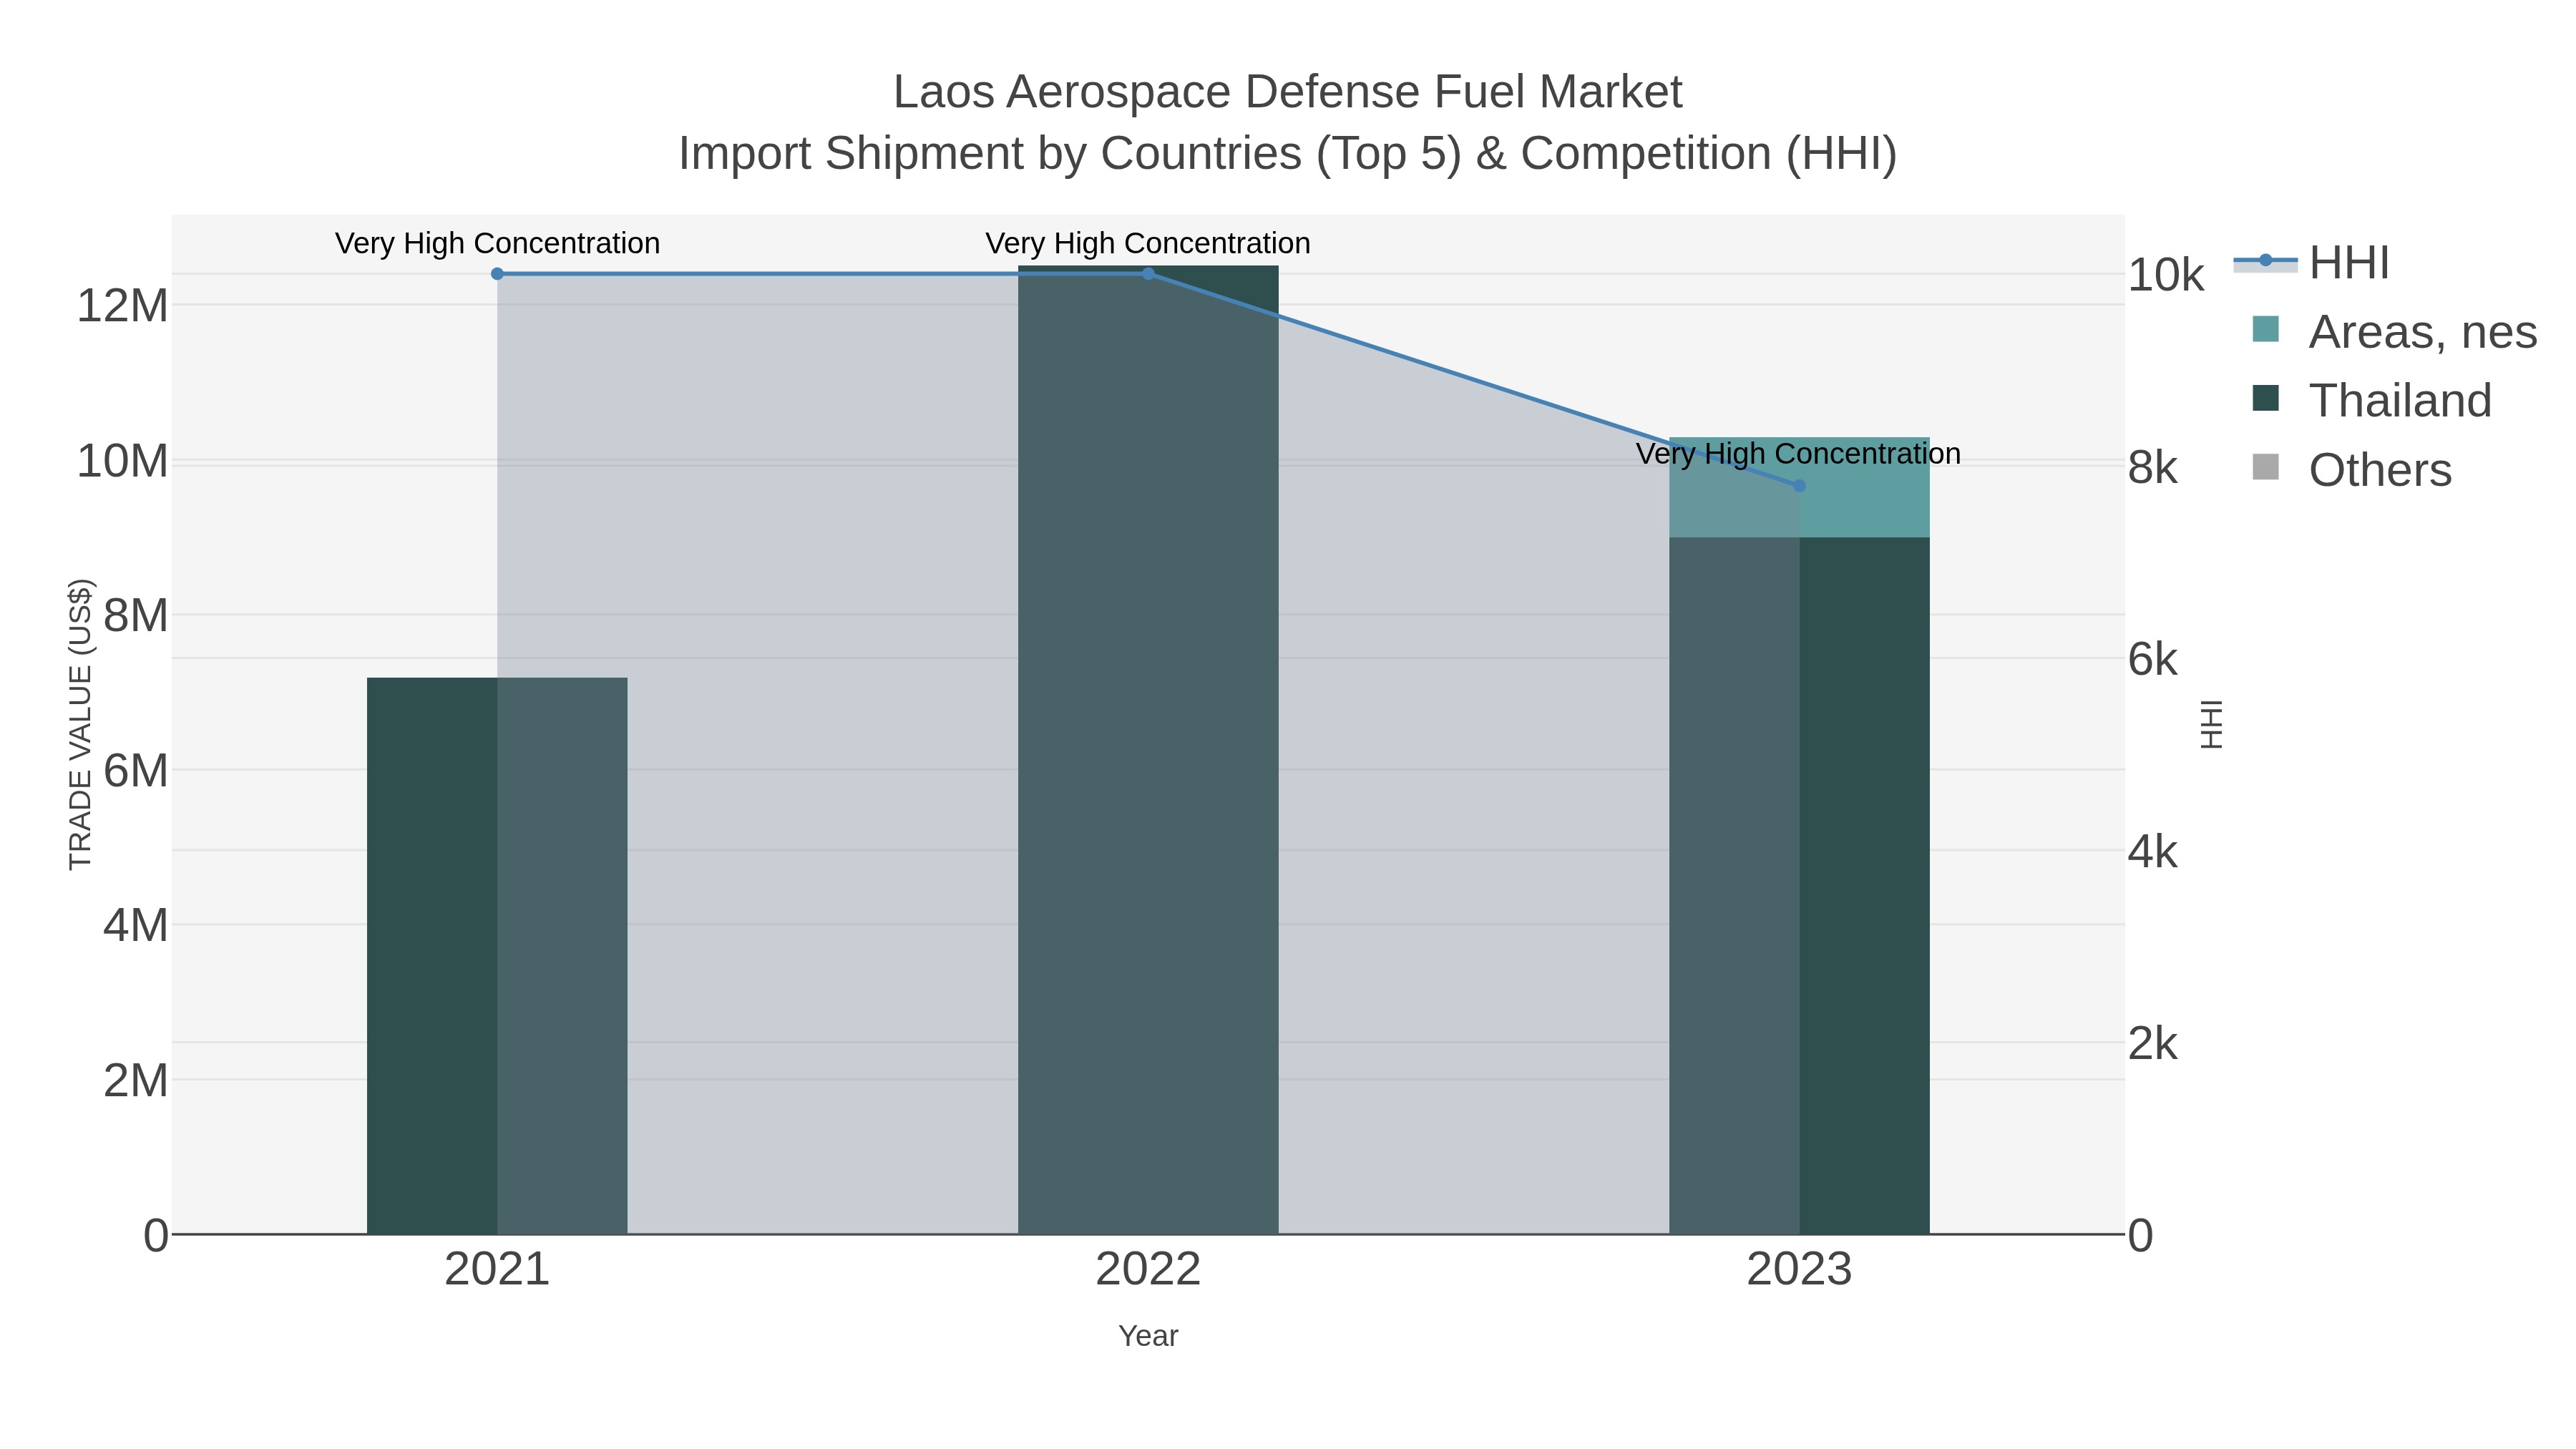
Task: Click the 2k HHI tick label
Action: pyautogui.click(x=2152, y=1043)
